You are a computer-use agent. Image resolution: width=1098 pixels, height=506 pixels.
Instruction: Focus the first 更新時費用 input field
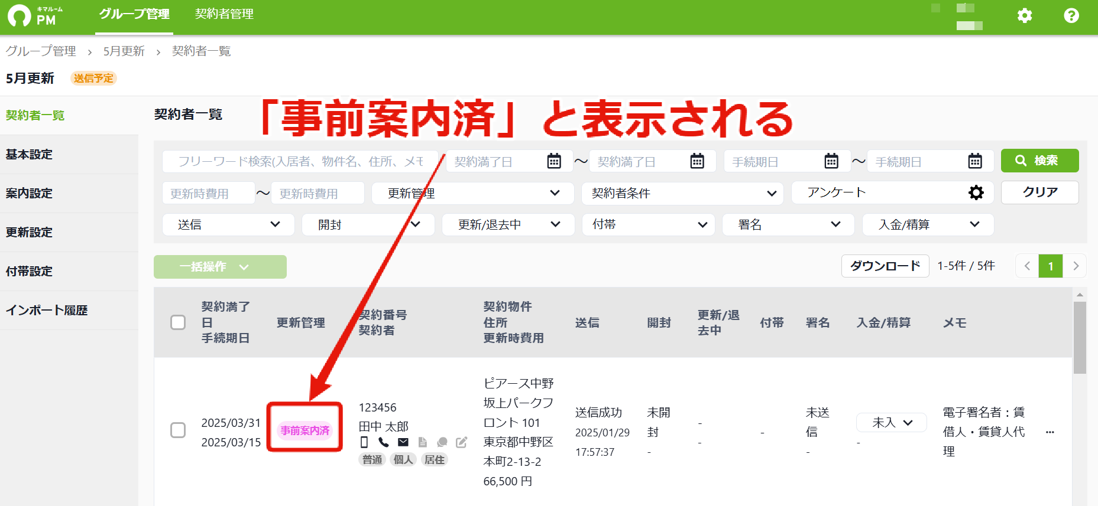[x=209, y=193]
